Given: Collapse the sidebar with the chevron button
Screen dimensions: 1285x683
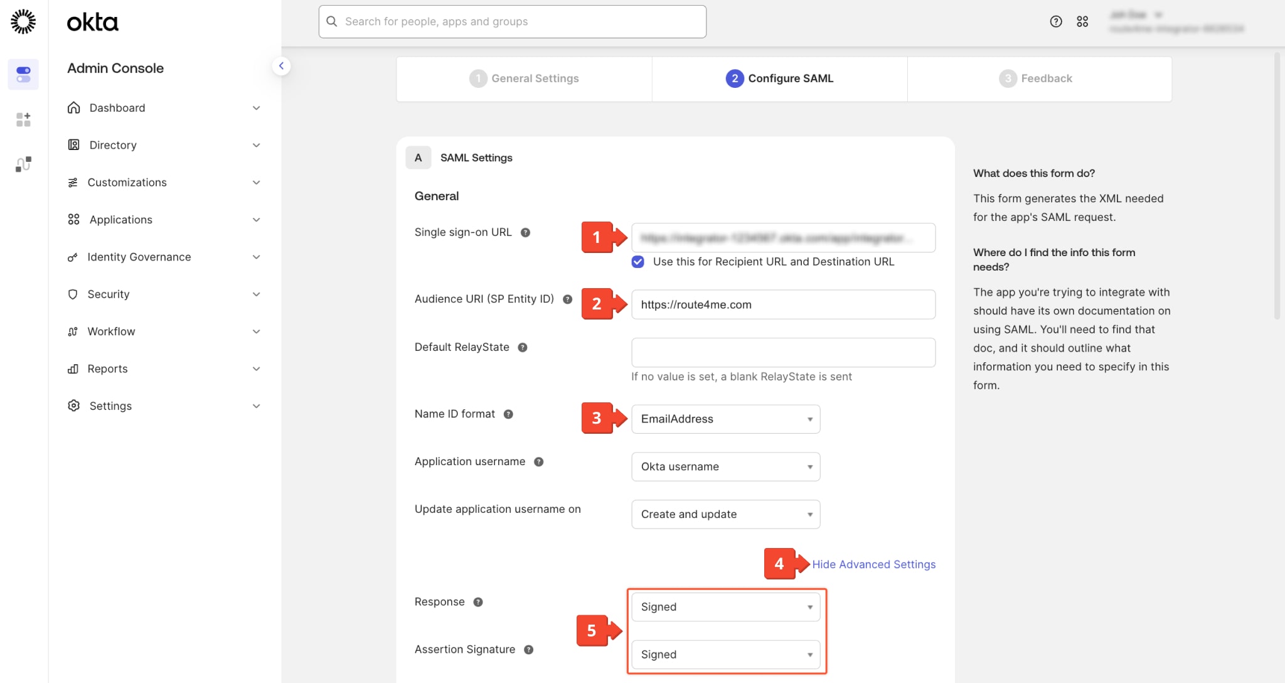Looking at the screenshot, I should [x=281, y=65].
